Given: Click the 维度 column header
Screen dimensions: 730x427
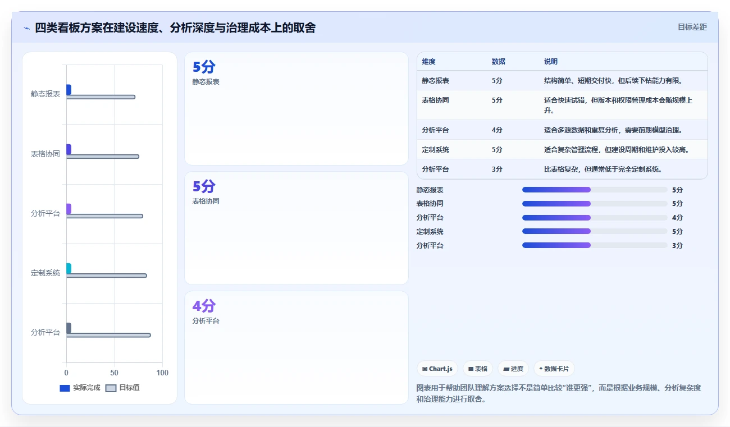Looking at the screenshot, I should (429, 62).
